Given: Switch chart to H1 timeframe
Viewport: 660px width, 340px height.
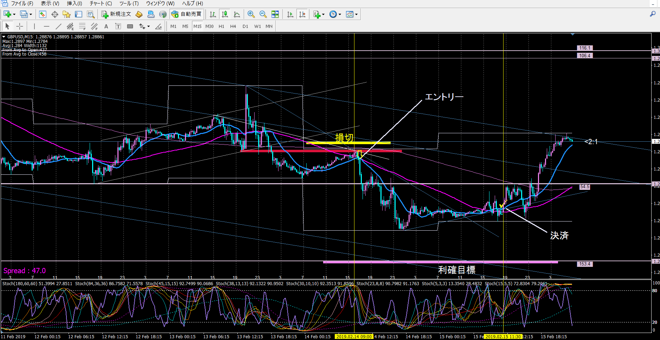Looking at the screenshot, I should tap(222, 26).
